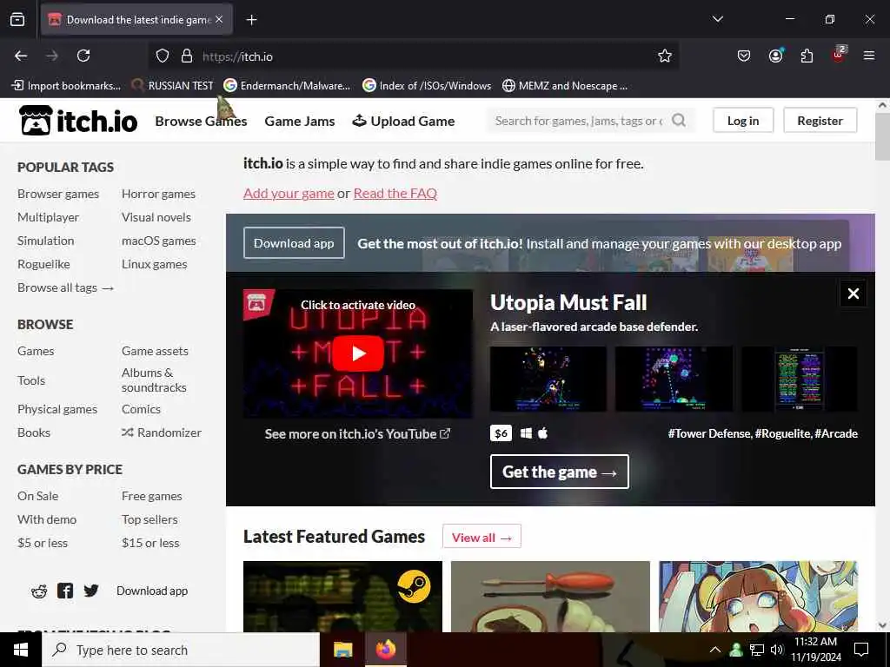Click the Log in button

pyautogui.click(x=743, y=120)
